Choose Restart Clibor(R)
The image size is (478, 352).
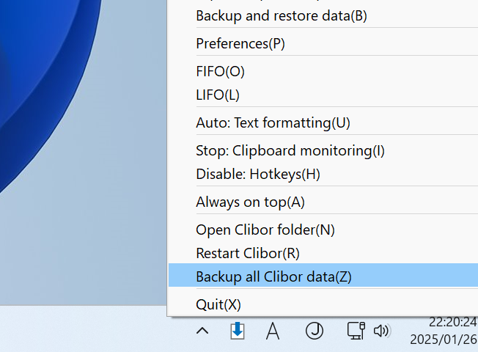(323, 254)
